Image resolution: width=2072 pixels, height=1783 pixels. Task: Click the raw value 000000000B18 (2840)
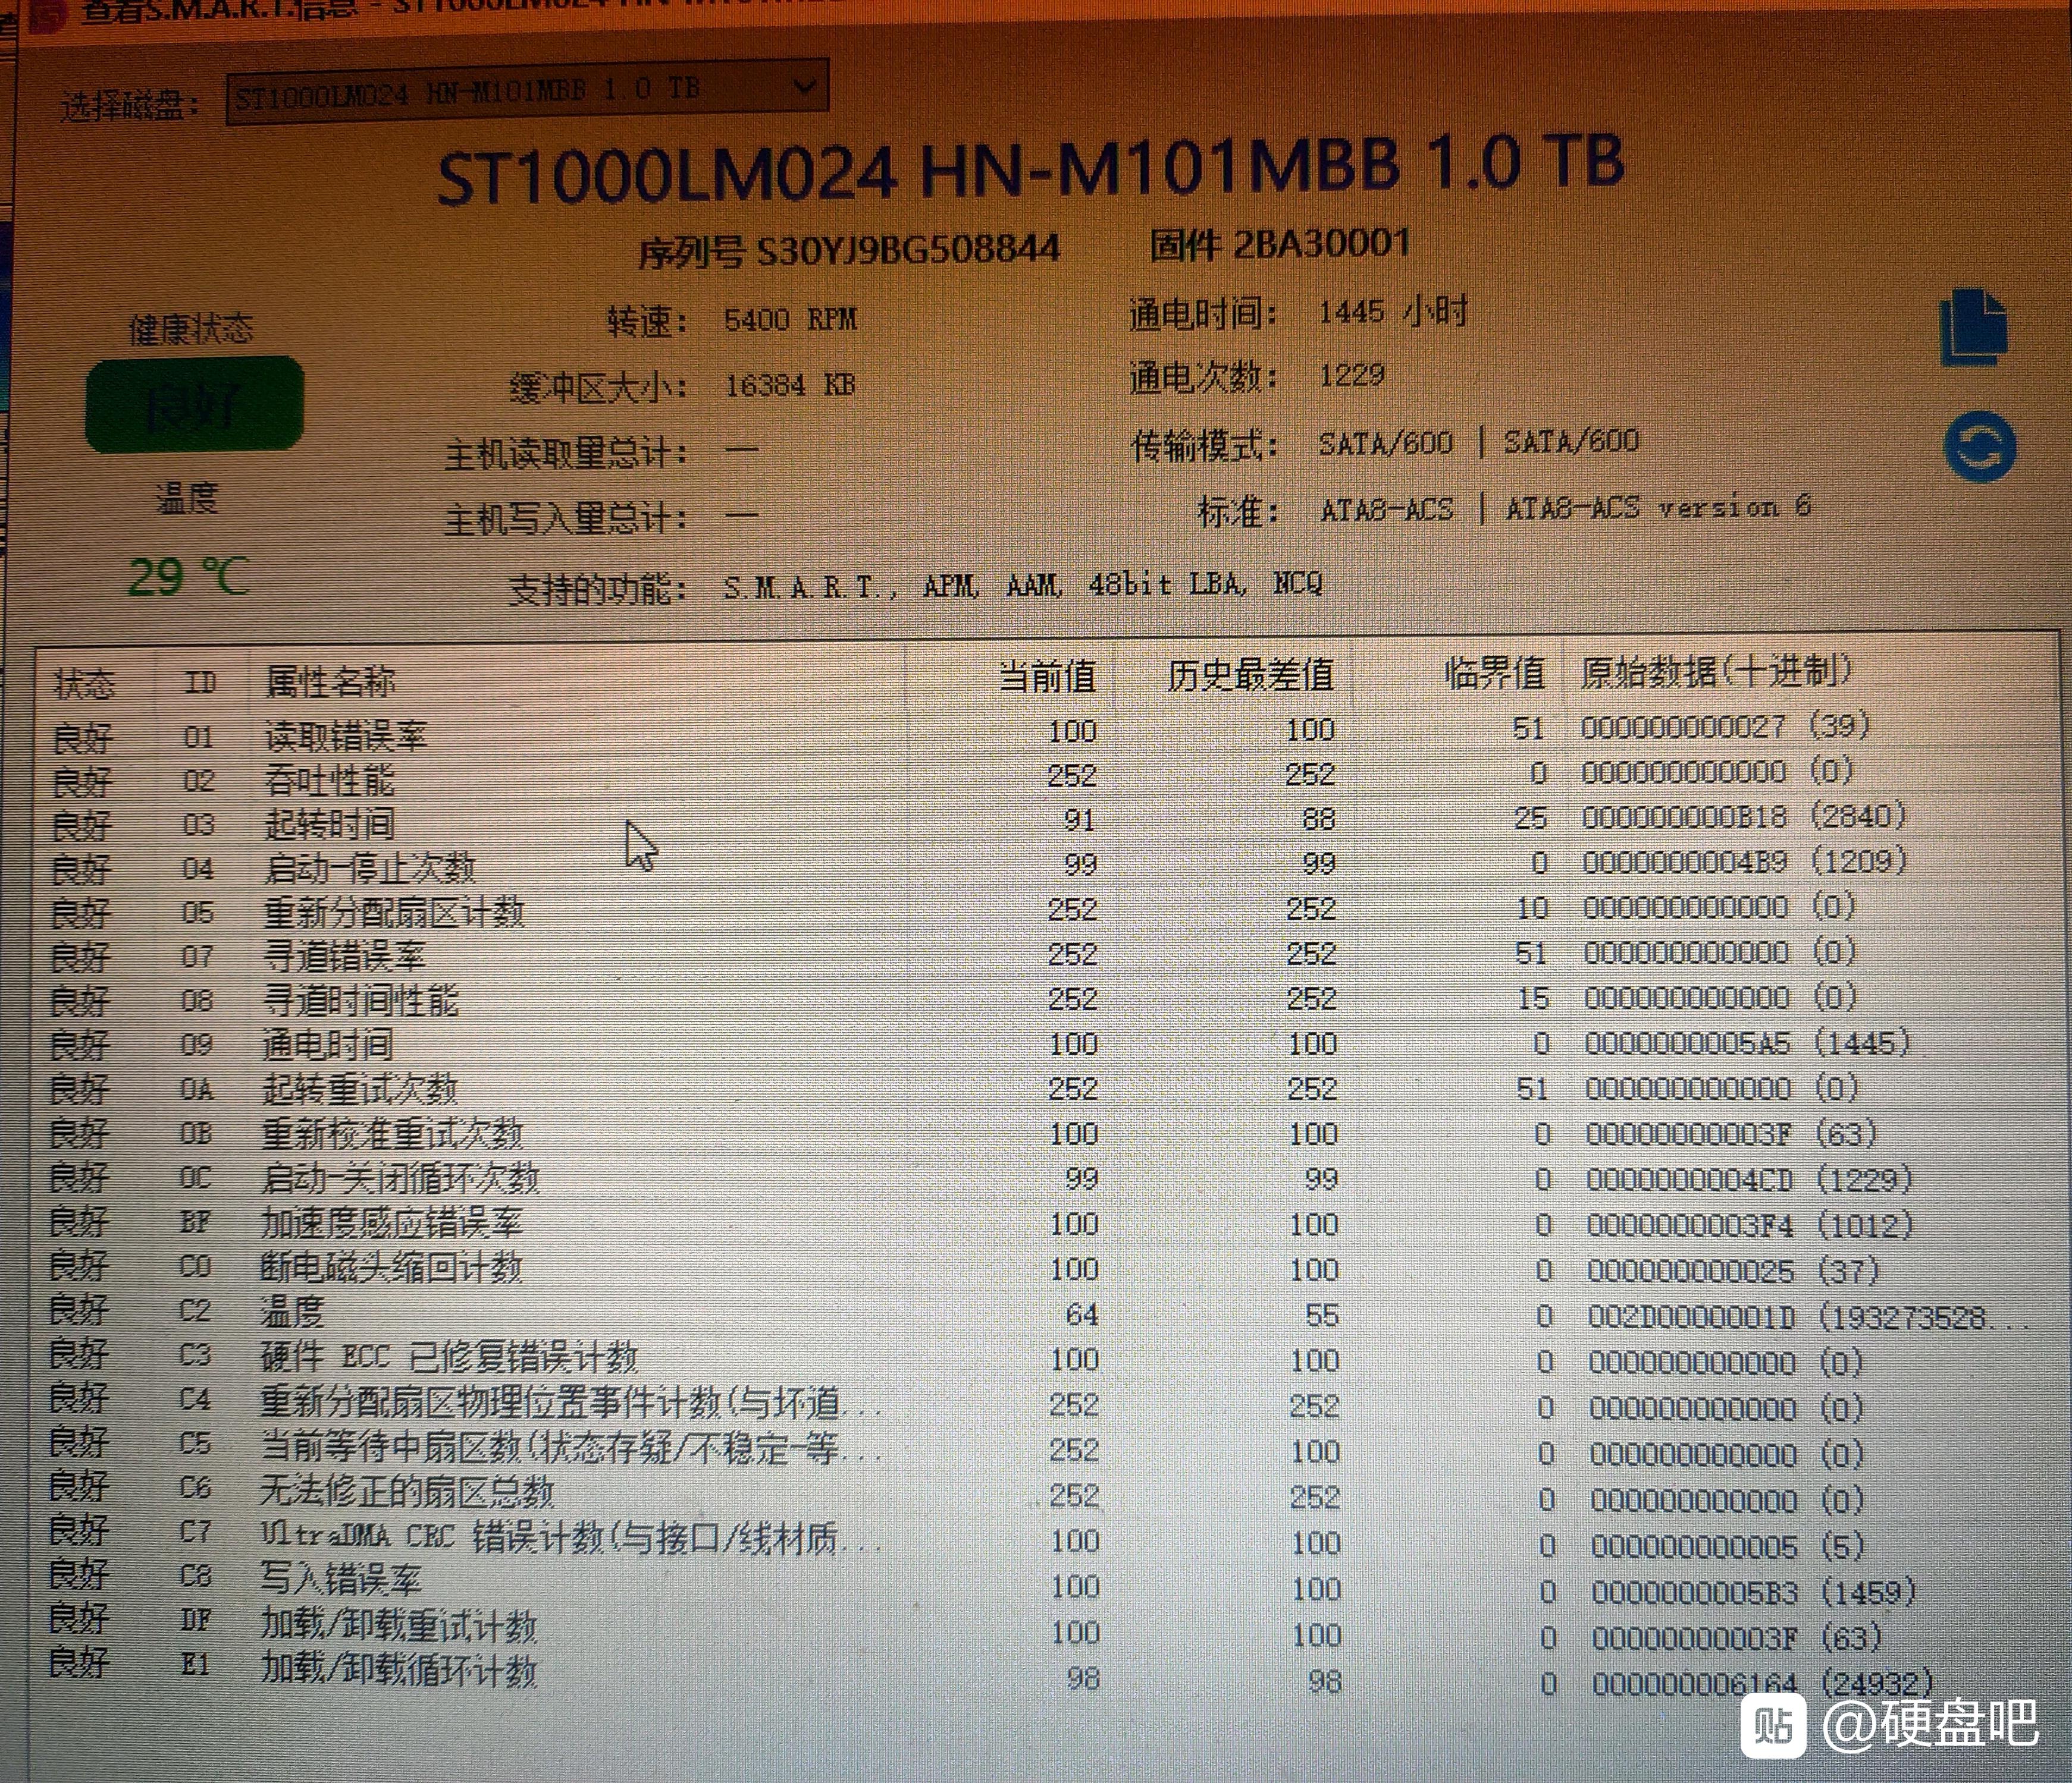[1744, 816]
